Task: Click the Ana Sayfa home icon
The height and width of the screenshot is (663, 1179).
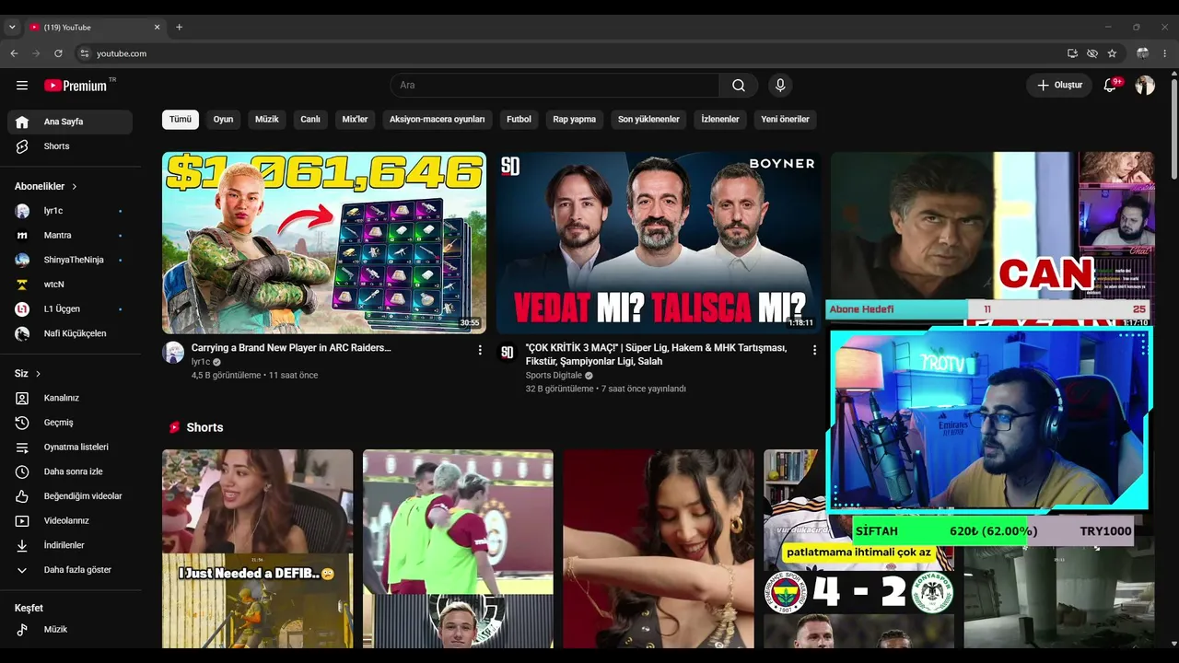Action: [22, 122]
